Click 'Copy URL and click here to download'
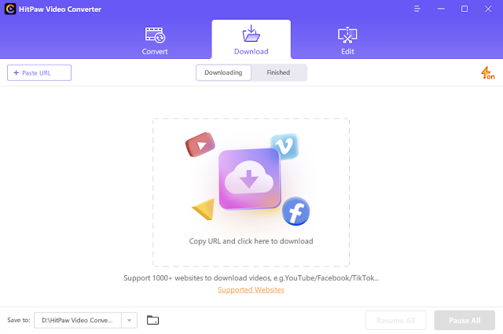Screen dimensions: 503x334 tap(251, 241)
